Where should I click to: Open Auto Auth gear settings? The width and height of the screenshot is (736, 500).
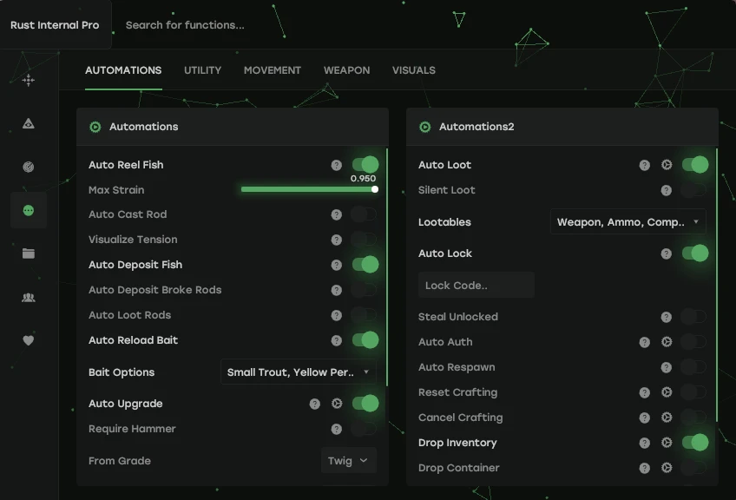pyautogui.click(x=667, y=342)
